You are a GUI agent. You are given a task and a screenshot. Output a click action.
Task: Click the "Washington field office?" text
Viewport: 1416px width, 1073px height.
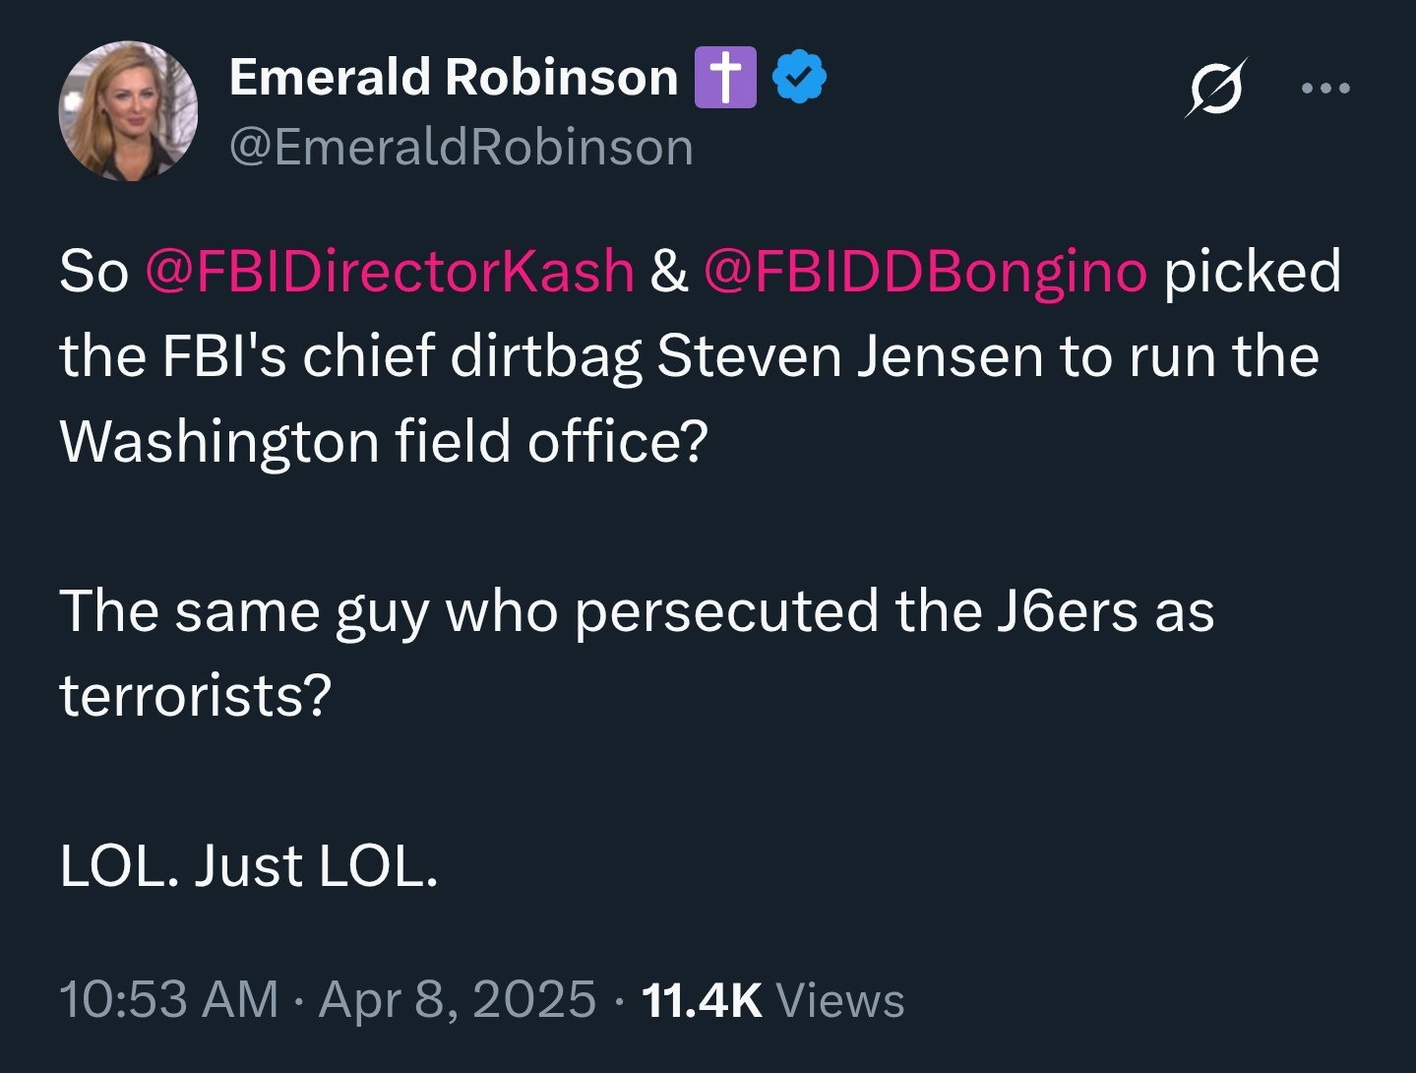coord(384,442)
